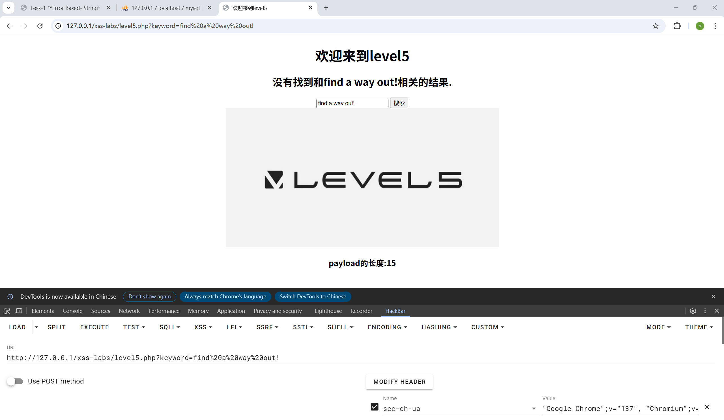Open the sec-ch-ua Name dropdown arrow
Screen dimensions: 724x420
534,408
